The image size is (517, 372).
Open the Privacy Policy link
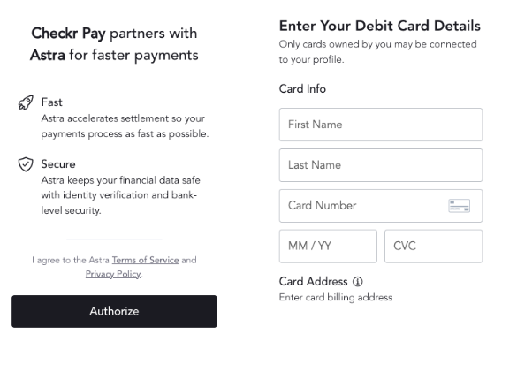point(113,275)
